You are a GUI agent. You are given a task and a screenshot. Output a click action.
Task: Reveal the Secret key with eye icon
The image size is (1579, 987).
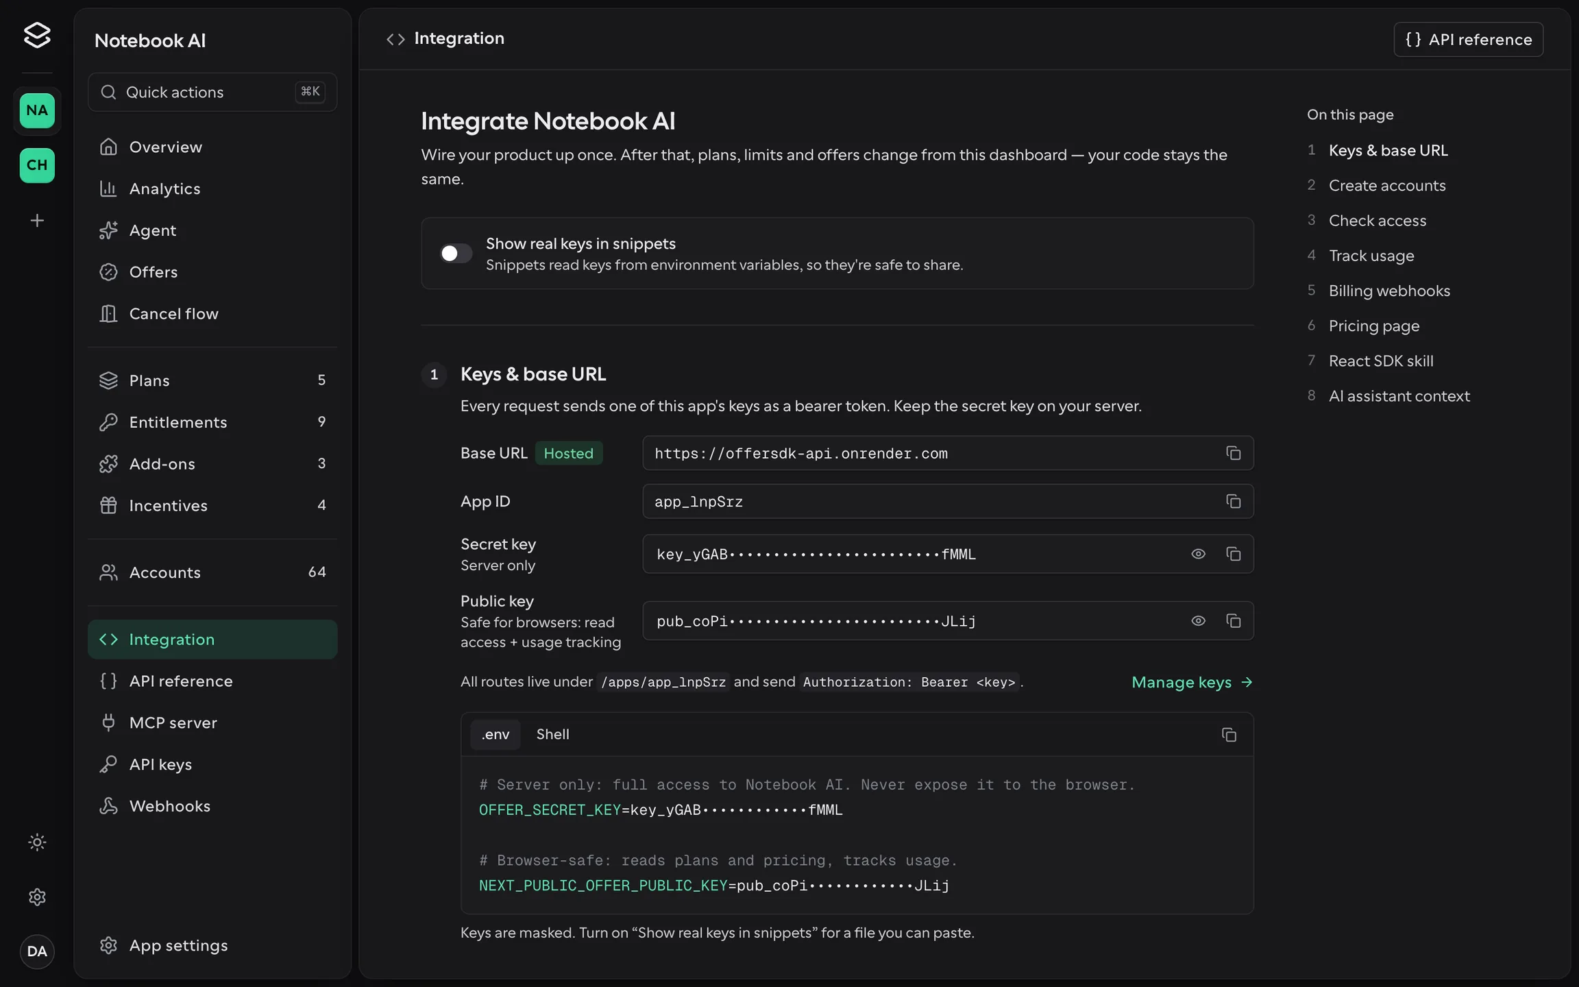click(1198, 554)
